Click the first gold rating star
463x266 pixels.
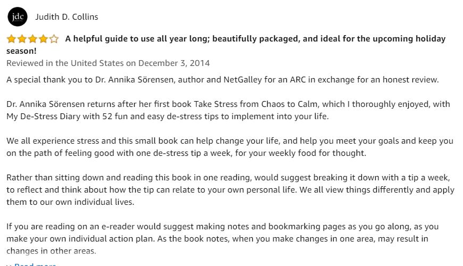click(11, 39)
